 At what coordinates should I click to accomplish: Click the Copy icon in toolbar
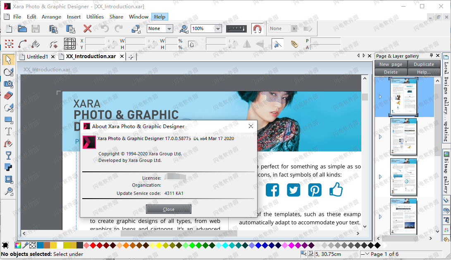pos(53,29)
